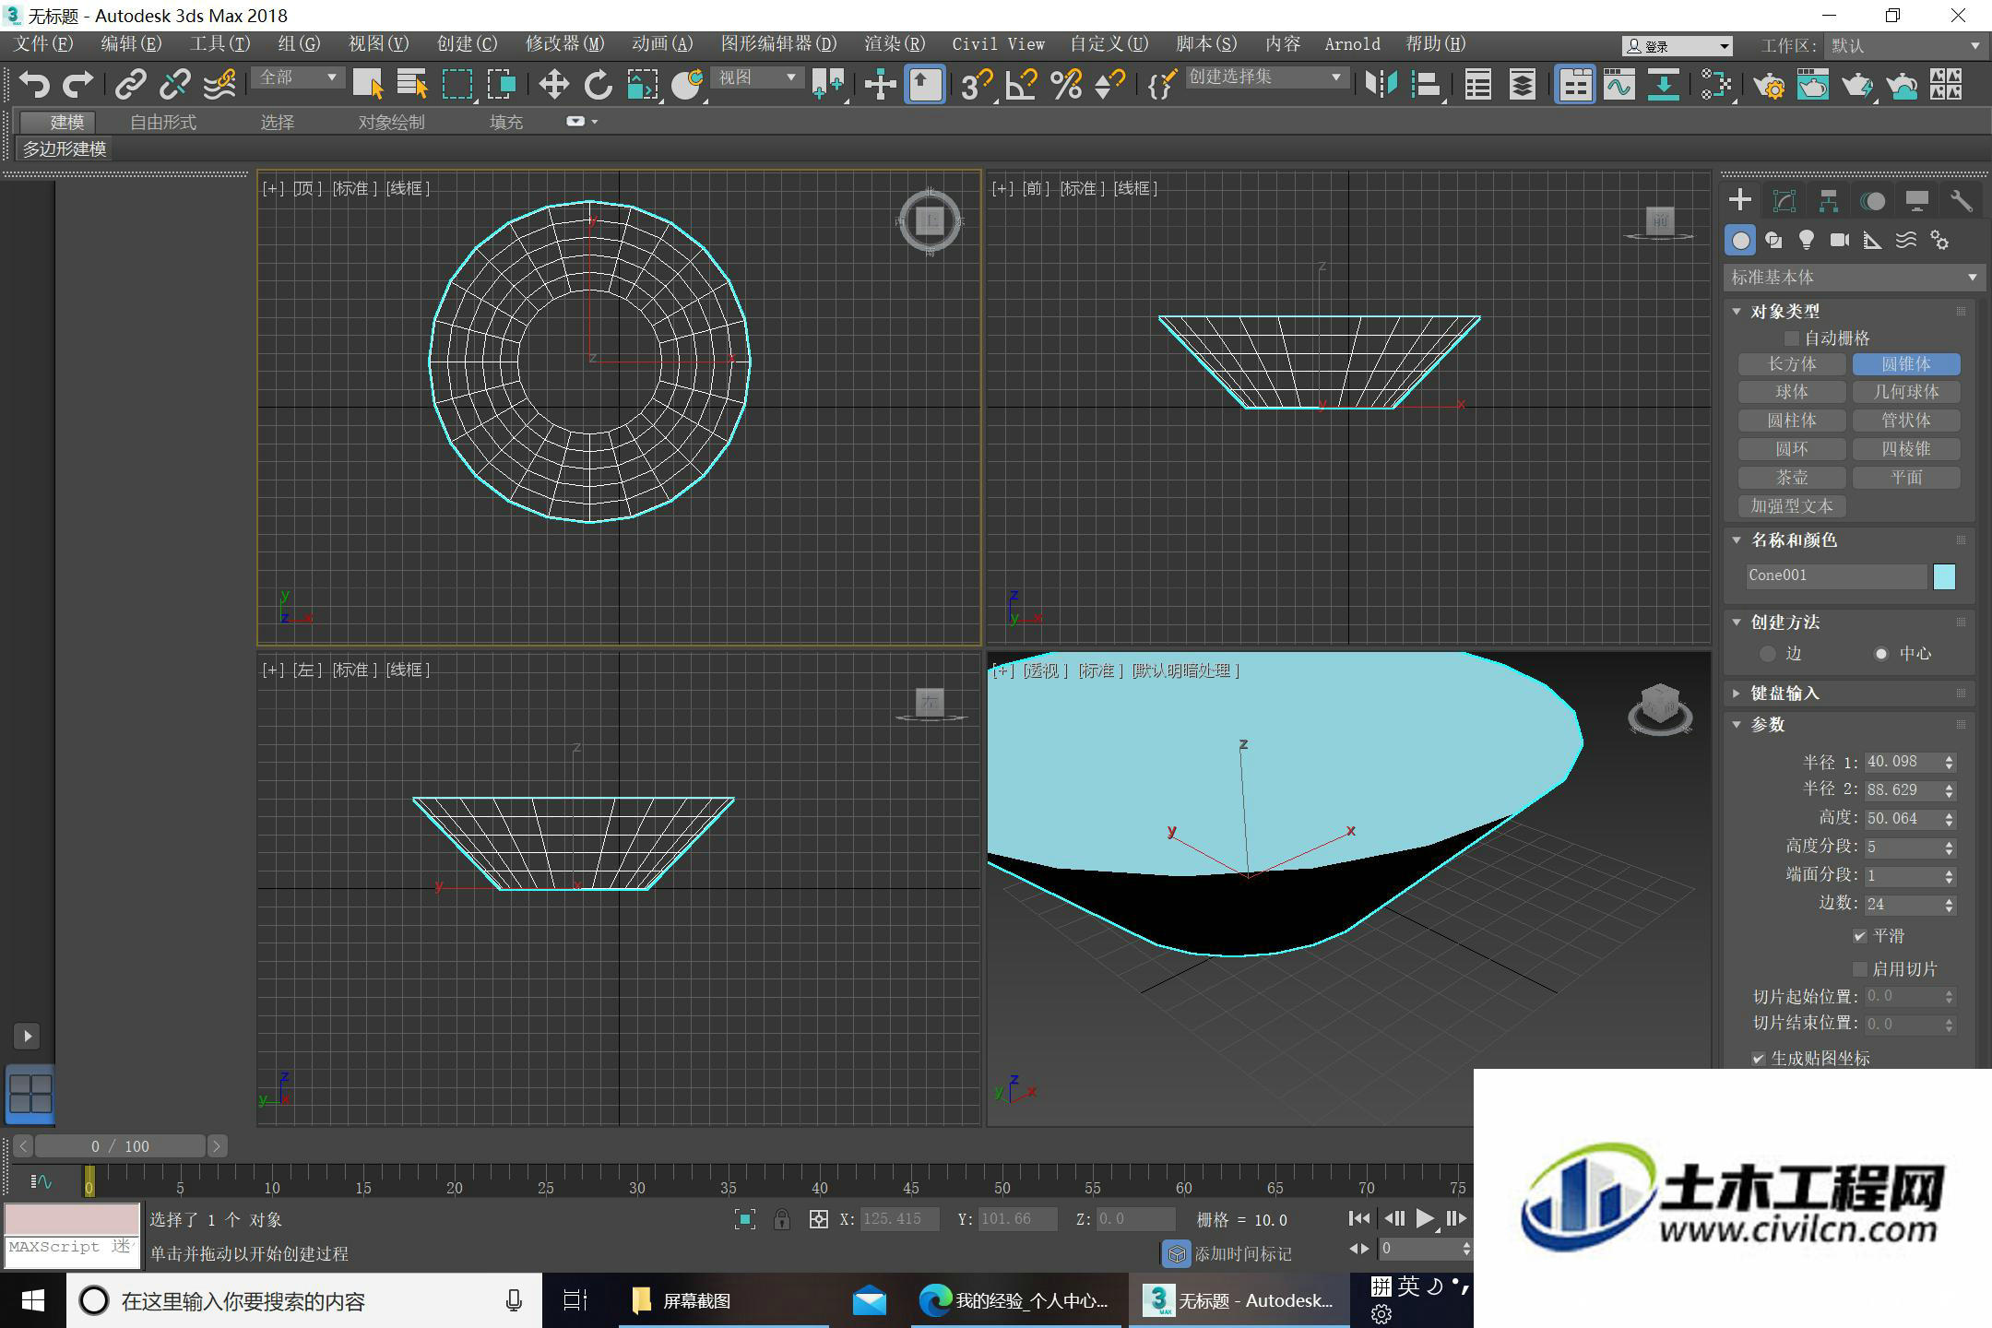Image resolution: width=1992 pixels, height=1328 pixels.
Task: Enable the 自动栅格 checkbox
Action: (1791, 338)
